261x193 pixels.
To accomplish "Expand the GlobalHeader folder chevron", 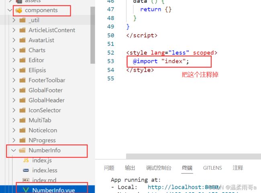I will tap(14, 100).
